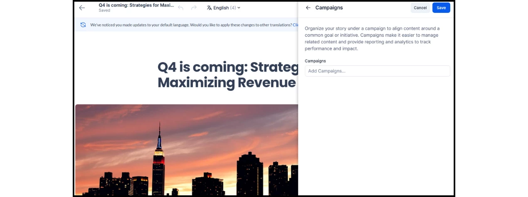This screenshot has width=528, height=197.
Task: Click the back arrow in the Campaigns panel
Action: click(x=308, y=8)
